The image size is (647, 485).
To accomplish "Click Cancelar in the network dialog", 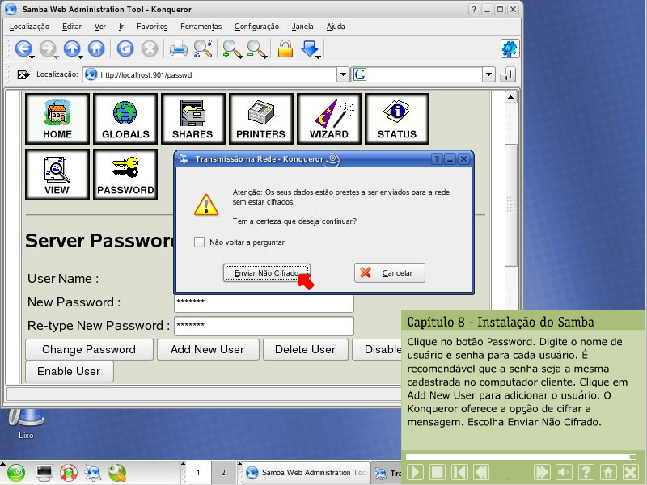I will pyautogui.click(x=389, y=273).
